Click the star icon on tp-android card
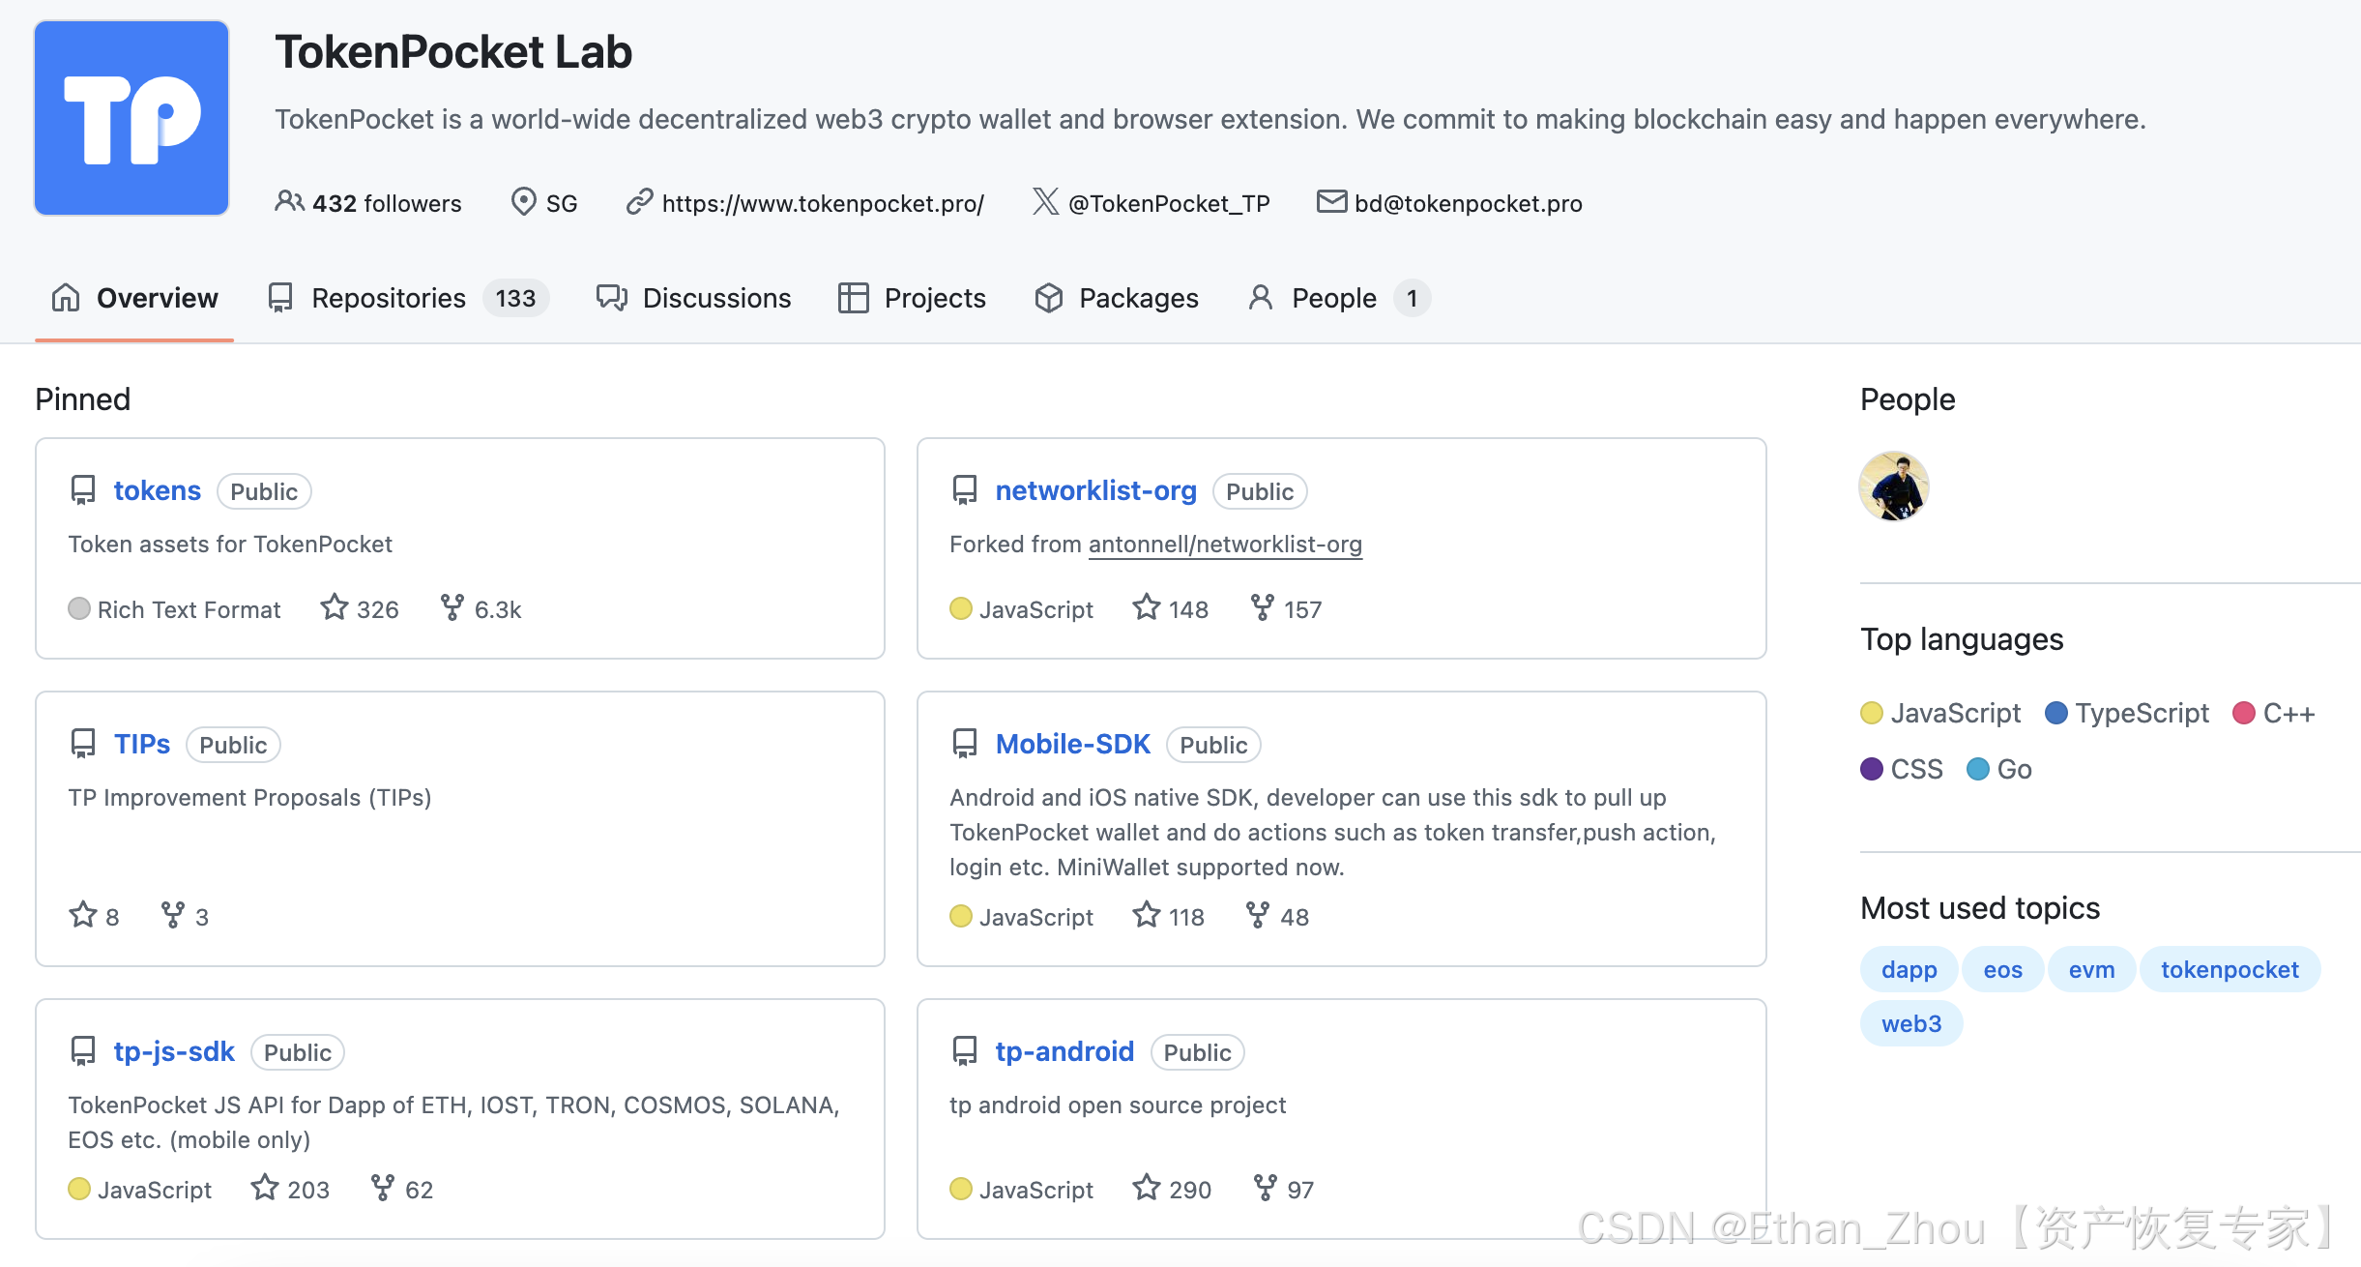This screenshot has width=2361, height=1267. (x=1147, y=1189)
